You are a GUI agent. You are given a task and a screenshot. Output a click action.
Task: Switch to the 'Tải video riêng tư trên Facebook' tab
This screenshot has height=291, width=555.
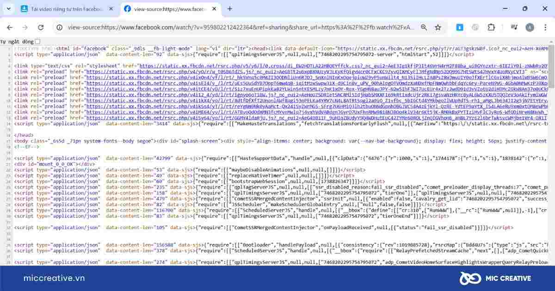click(67, 9)
